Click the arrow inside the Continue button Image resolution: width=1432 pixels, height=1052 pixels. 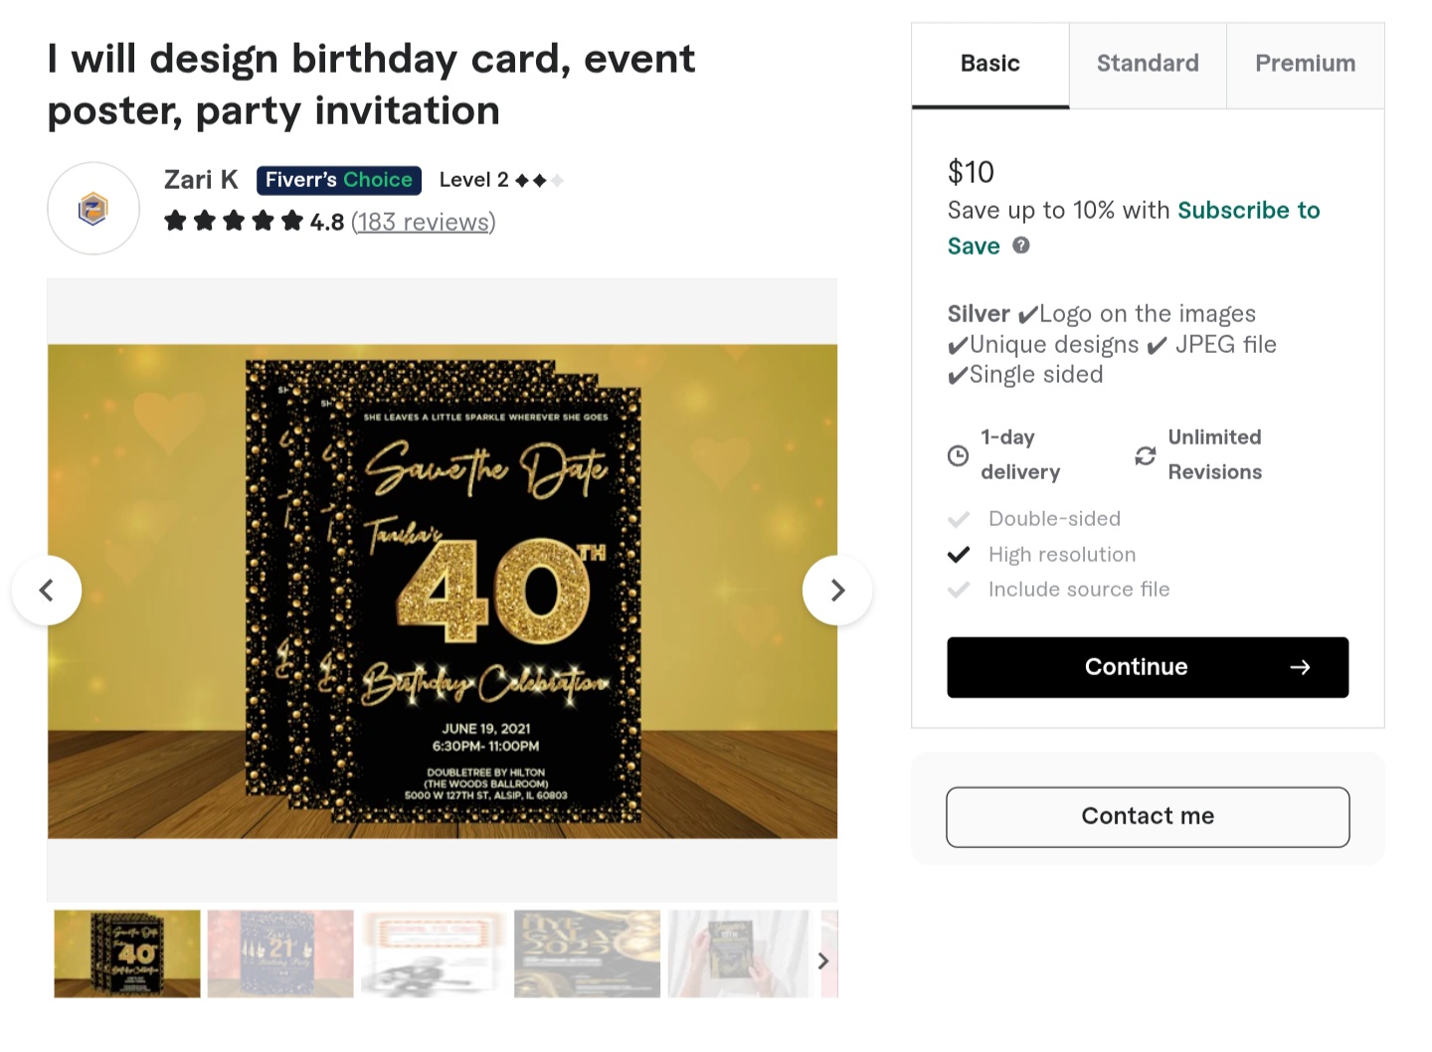[1301, 667]
